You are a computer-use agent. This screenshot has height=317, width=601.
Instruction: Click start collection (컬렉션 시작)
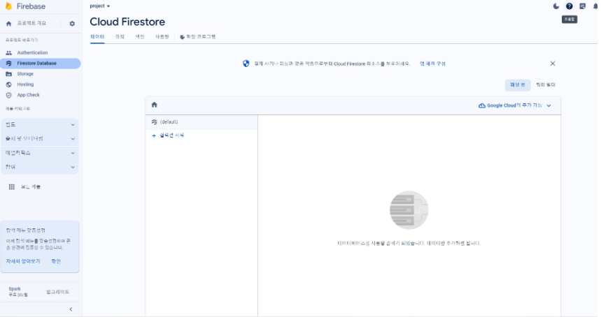168,135
